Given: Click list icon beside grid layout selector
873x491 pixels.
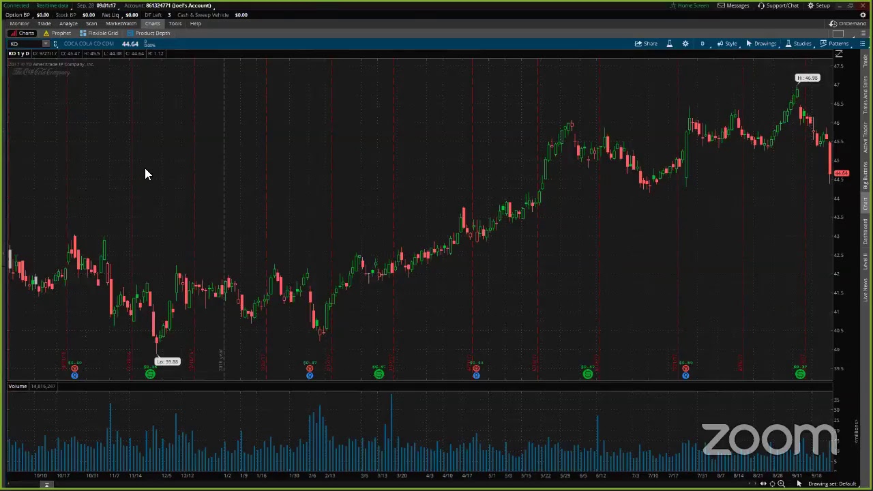Looking at the screenshot, I should click(x=863, y=33).
